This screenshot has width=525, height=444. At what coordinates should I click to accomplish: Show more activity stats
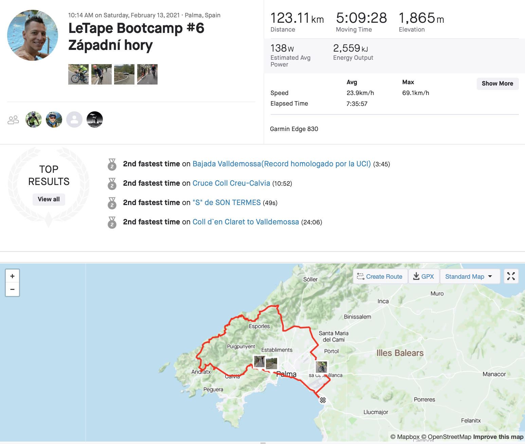497,84
